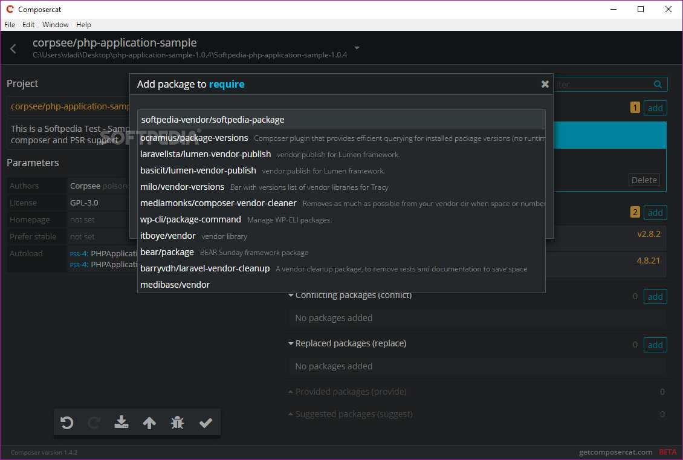Click add button beside count 1
This screenshot has height=460, width=683.
[655, 108]
